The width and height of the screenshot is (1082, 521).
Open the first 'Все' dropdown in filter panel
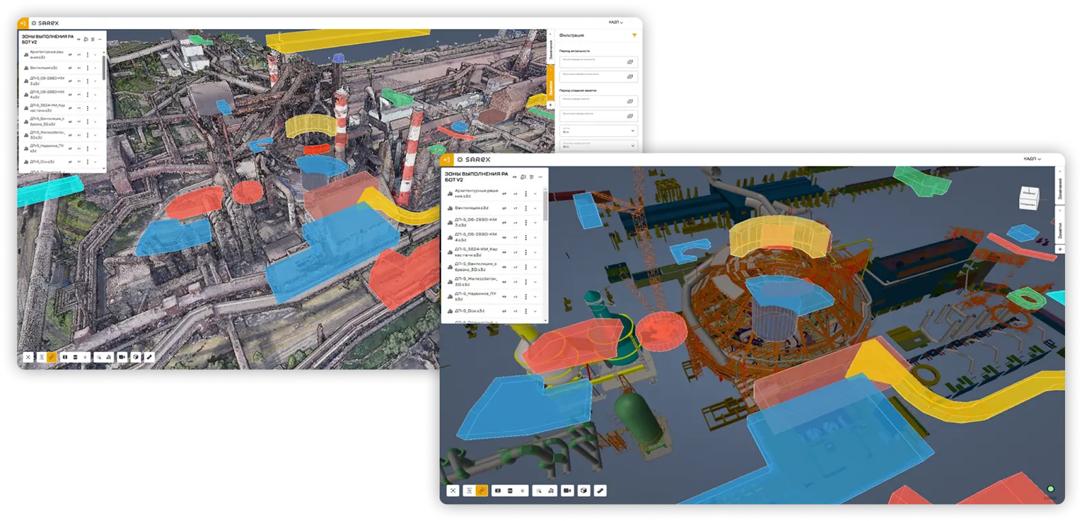click(x=598, y=130)
